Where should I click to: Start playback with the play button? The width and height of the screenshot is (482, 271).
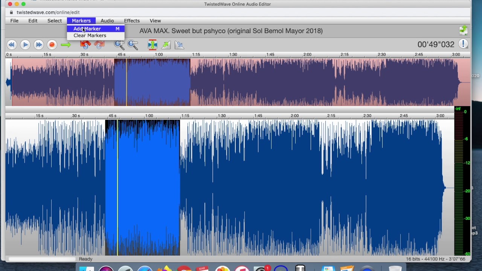click(25, 45)
